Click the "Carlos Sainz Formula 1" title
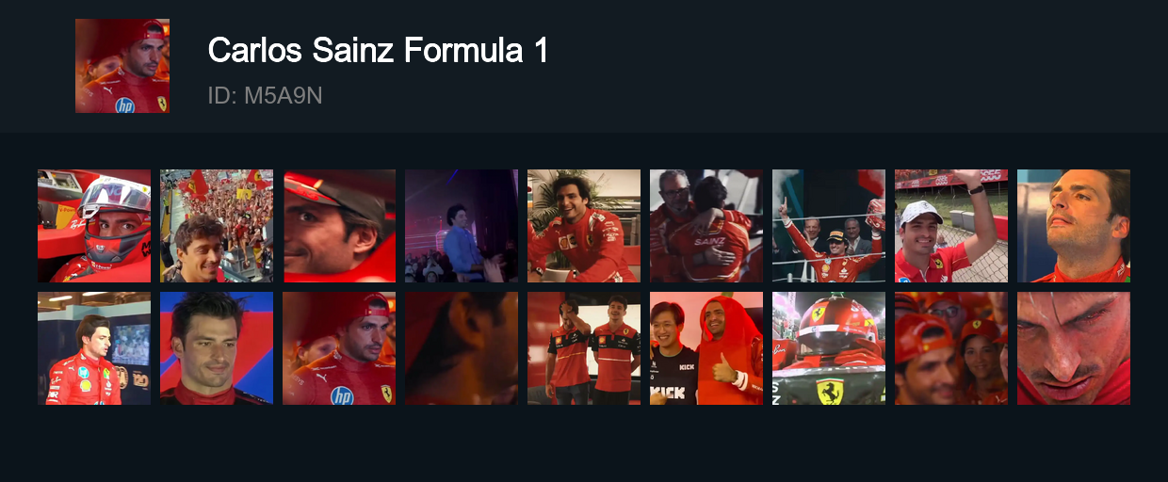 pyautogui.click(x=378, y=51)
